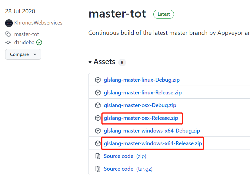Click the Assets heading text
The height and width of the screenshot is (177, 250).
pos(104,62)
